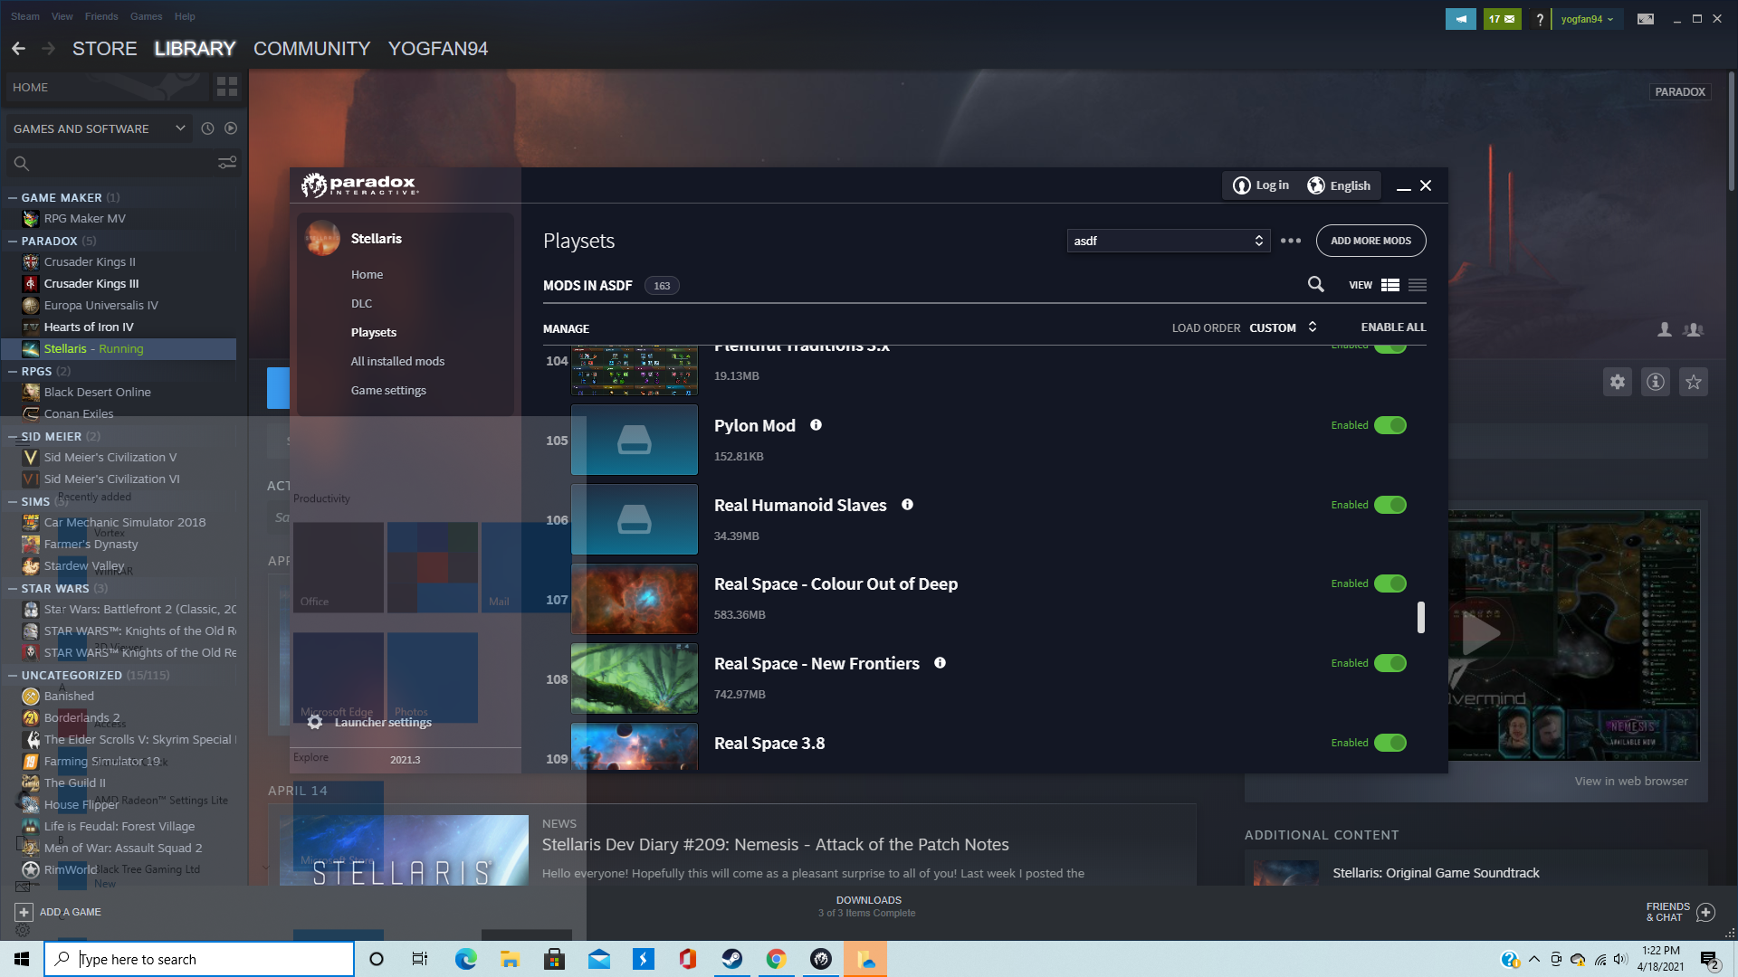
Task: Open Steam on the Windows taskbar
Action: pos(732,959)
